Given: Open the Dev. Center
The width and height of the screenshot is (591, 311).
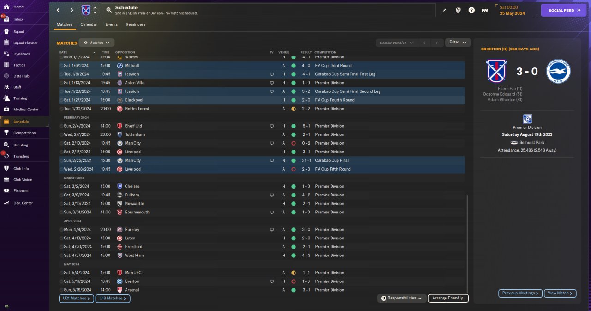Looking at the screenshot, I should click(23, 203).
